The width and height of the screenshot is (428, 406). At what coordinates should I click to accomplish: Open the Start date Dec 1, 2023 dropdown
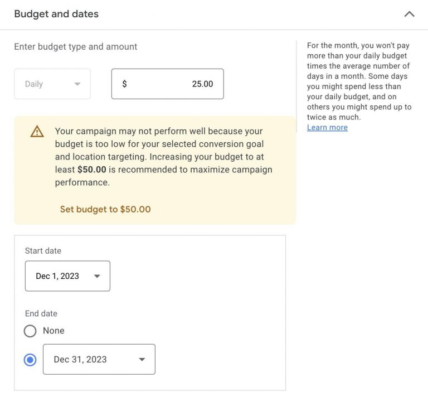(x=67, y=276)
